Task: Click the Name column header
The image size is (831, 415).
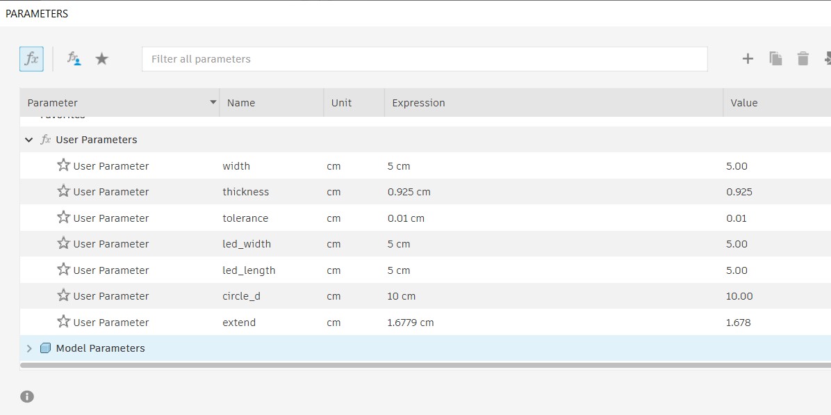Action: coord(241,103)
